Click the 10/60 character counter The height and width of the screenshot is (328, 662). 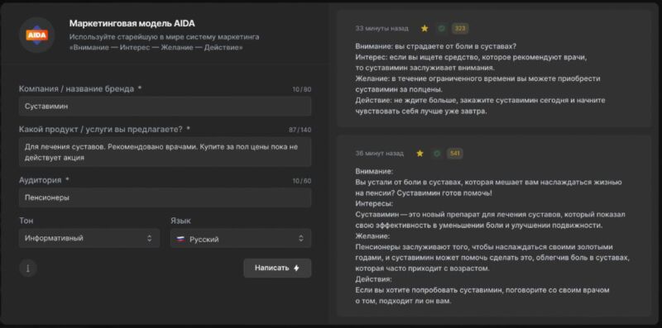pos(302,181)
